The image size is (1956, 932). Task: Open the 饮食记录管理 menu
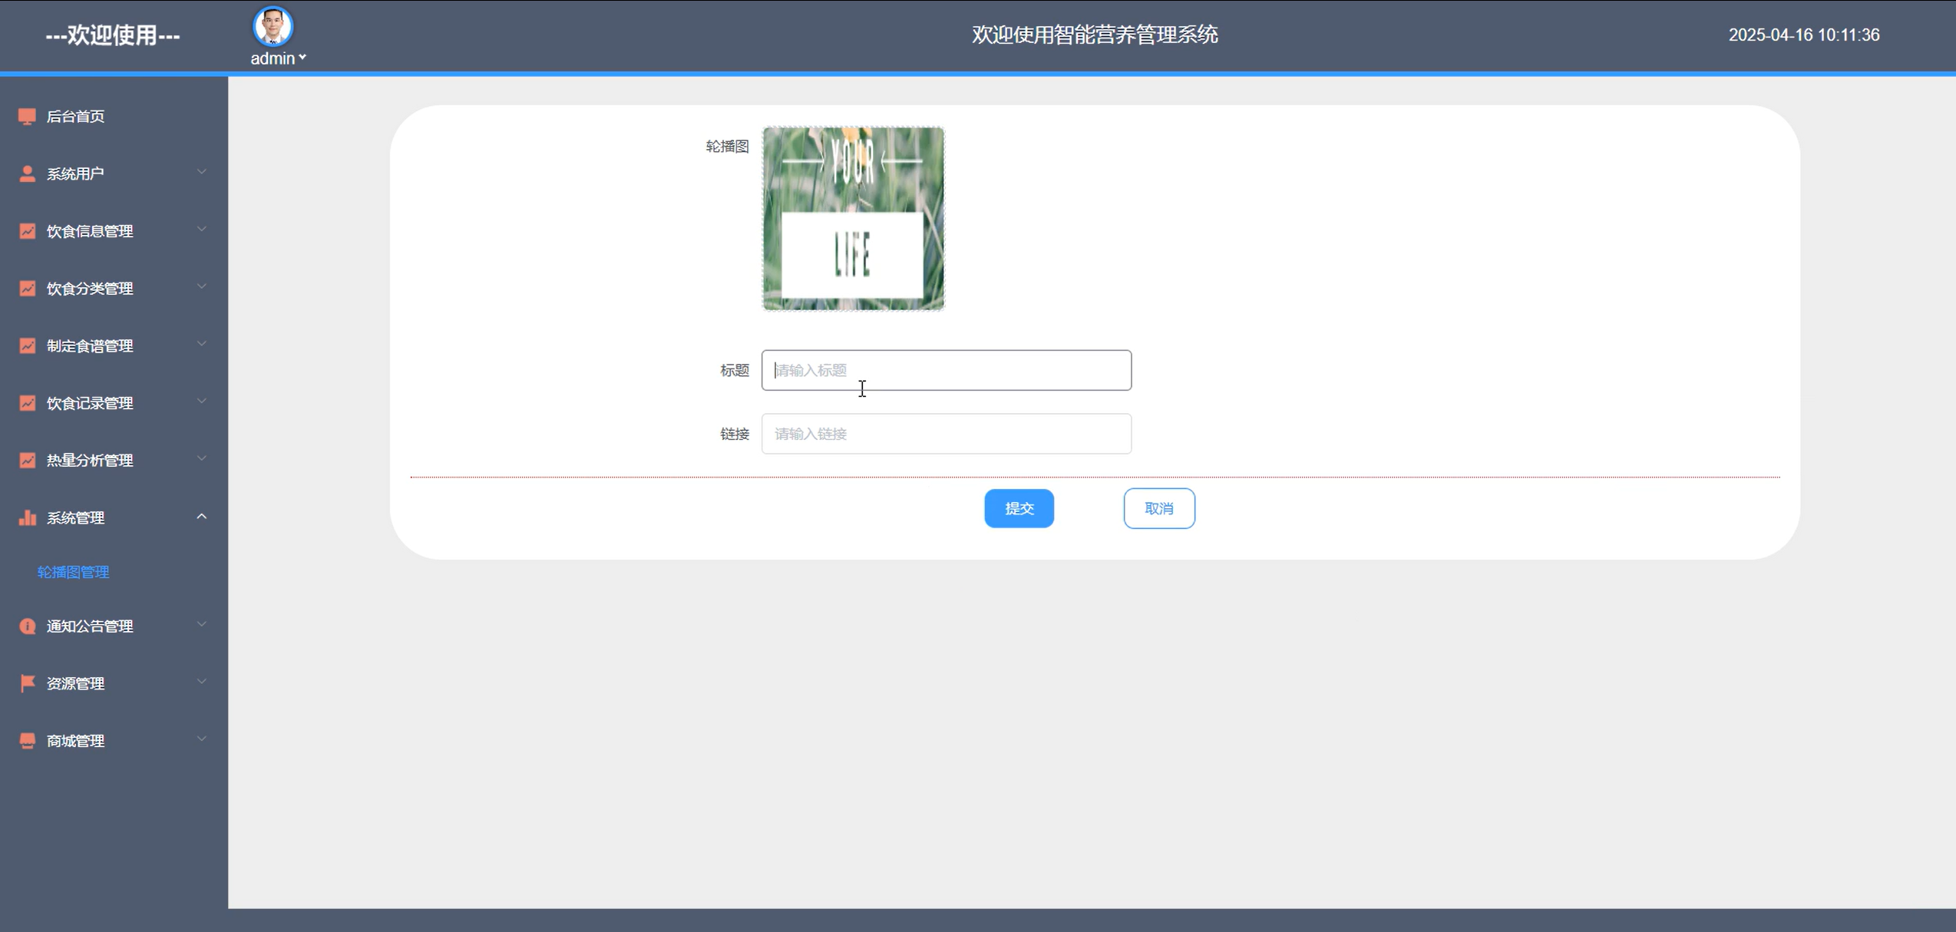click(90, 403)
